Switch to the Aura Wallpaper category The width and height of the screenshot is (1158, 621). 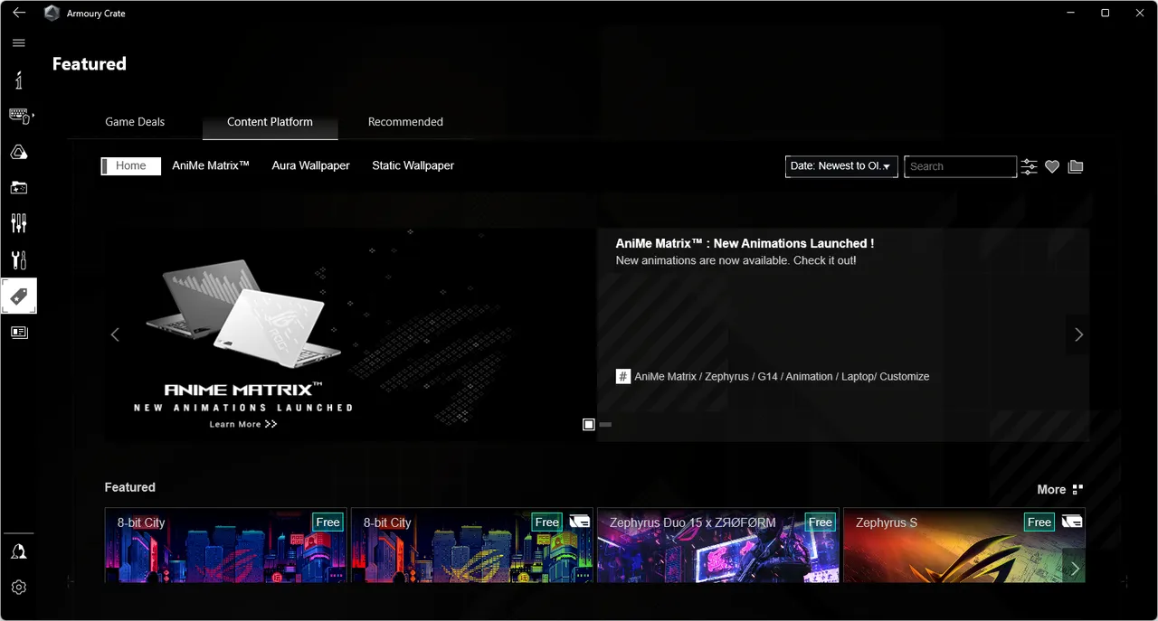tap(310, 166)
